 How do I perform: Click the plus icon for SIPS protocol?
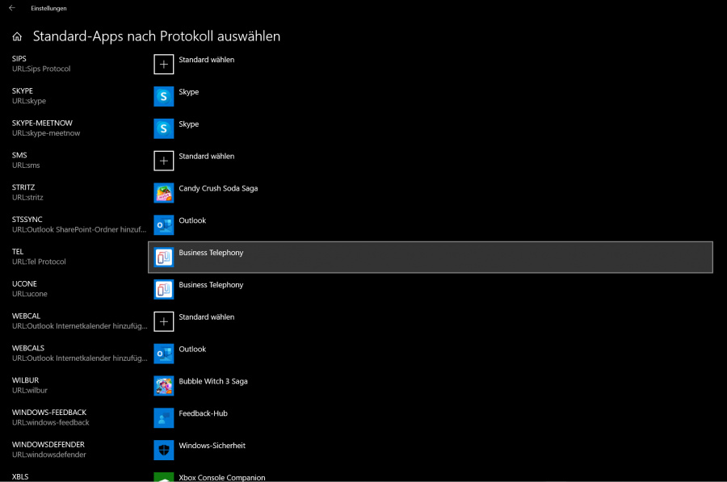pyautogui.click(x=164, y=65)
